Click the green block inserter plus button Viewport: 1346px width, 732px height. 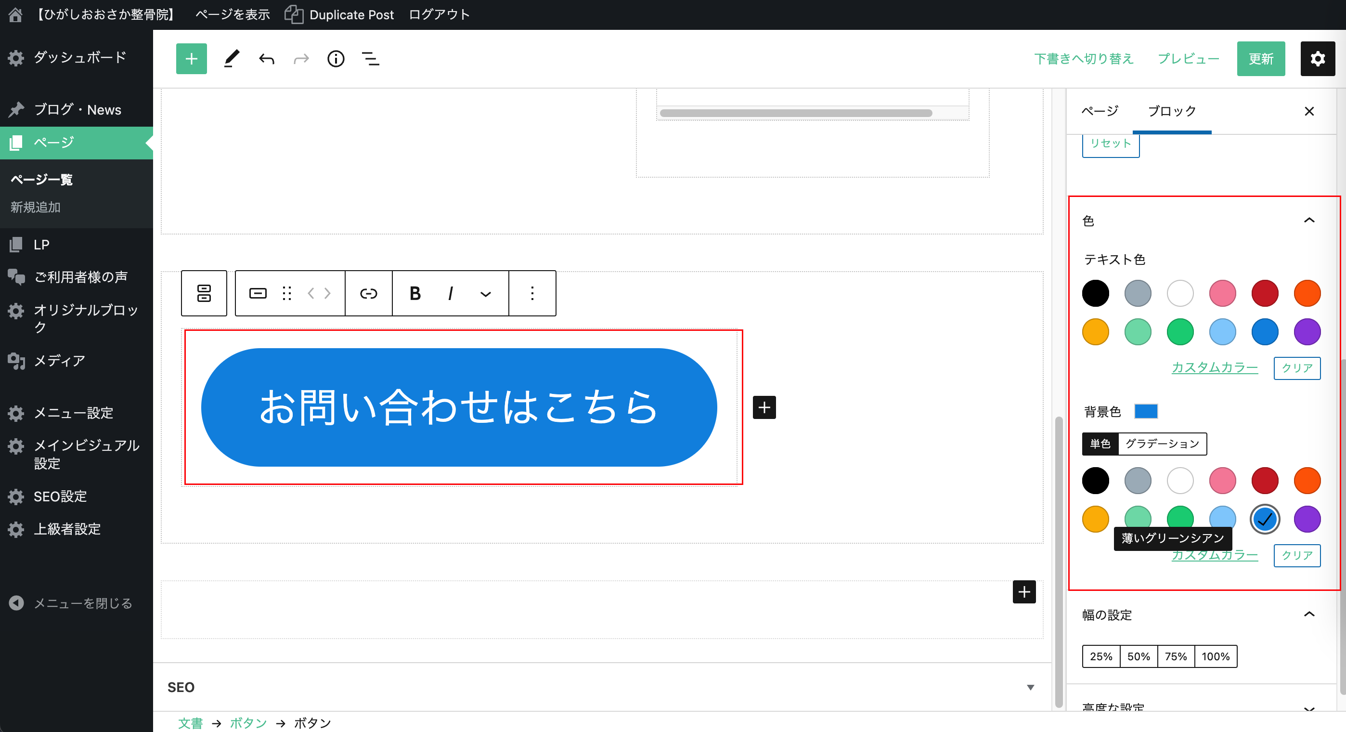(191, 59)
